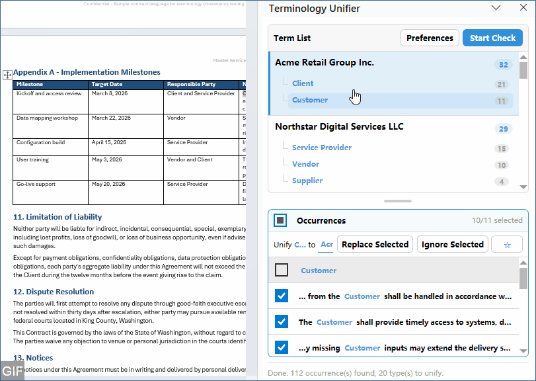This screenshot has height=381, width=536.
Task: Open the unify target term 'Acr' dropdown
Action: (x=326, y=245)
